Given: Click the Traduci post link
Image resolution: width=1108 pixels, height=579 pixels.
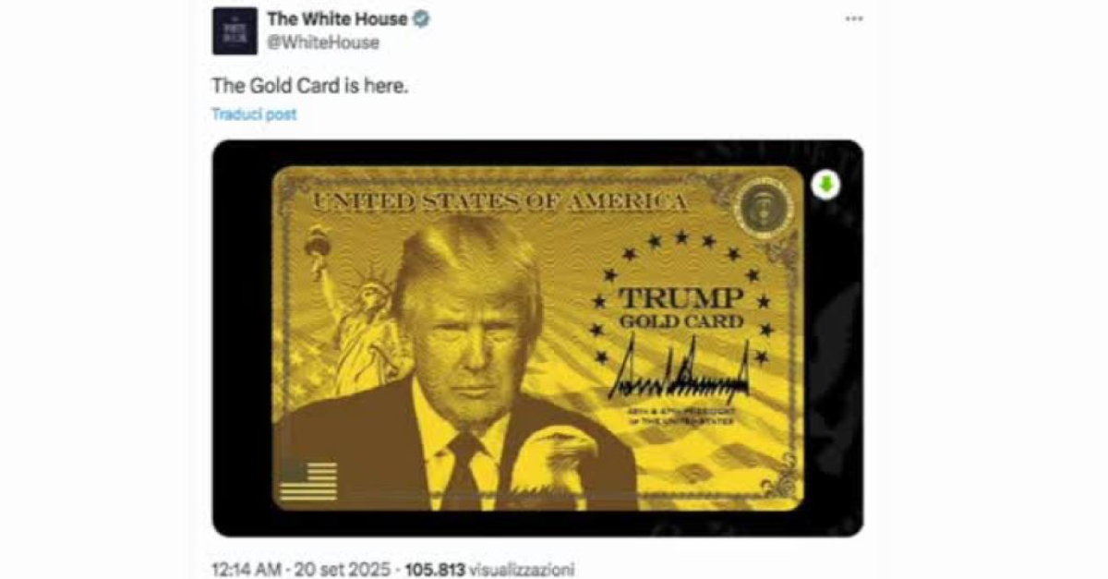Looking at the screenshot, I should (x=254, y=115).
